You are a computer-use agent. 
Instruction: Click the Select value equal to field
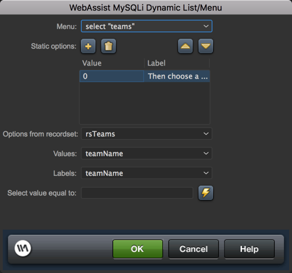[x=137, y=193]
